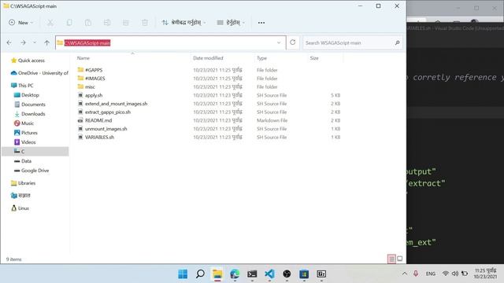Switch to large icons view
504x283 pixels.
(x=399, y=259)
